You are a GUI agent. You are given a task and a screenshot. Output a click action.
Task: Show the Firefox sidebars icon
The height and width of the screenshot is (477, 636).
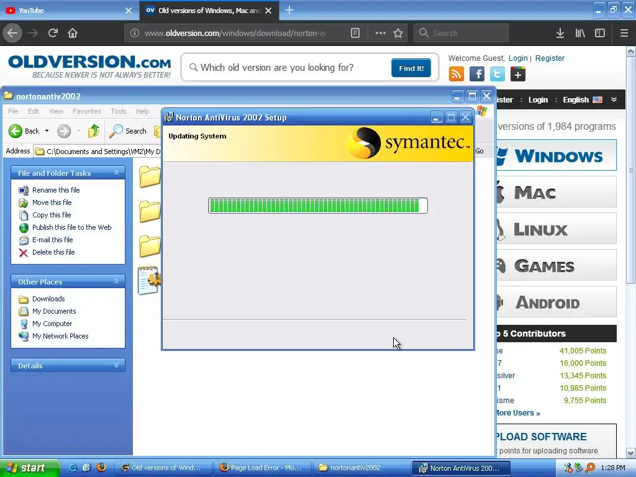click(600, 33)
